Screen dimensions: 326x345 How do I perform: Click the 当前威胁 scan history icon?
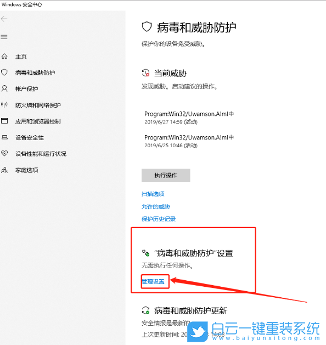(x=145, y=73)
